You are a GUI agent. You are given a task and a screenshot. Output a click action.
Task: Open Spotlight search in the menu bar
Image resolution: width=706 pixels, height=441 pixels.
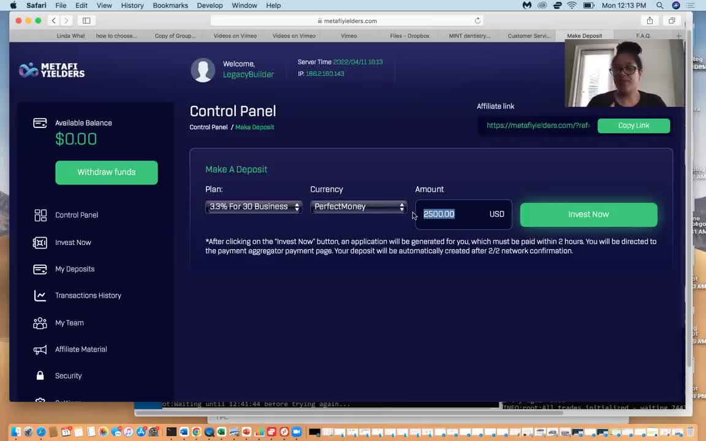click(x=659, y=6)
